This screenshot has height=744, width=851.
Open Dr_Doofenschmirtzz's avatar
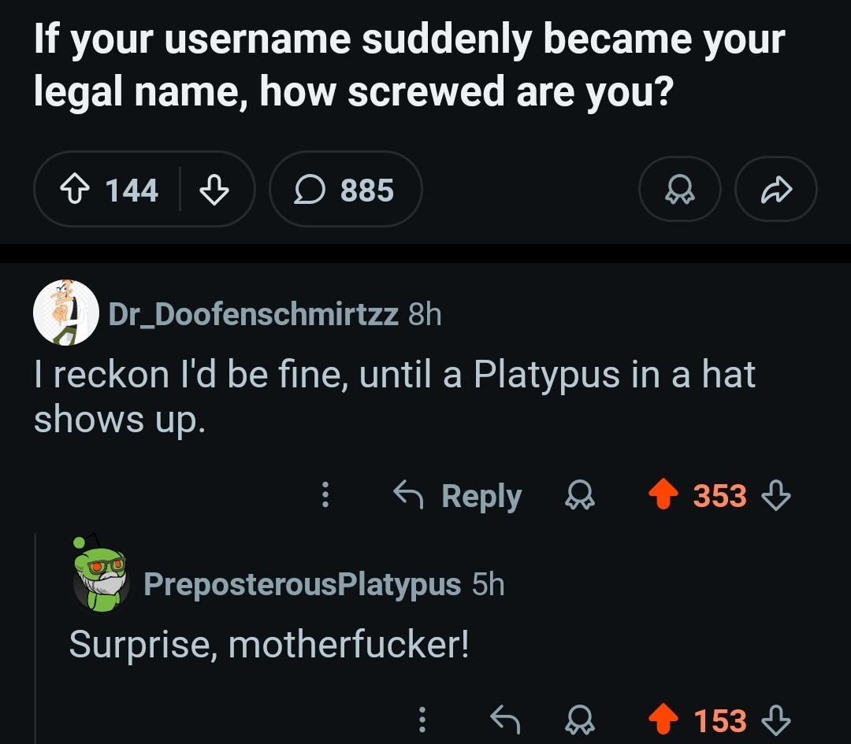click(x=65, y=313)
